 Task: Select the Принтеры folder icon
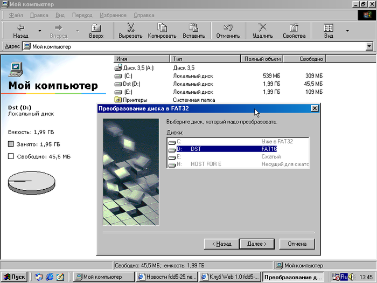tap(118, 100)
